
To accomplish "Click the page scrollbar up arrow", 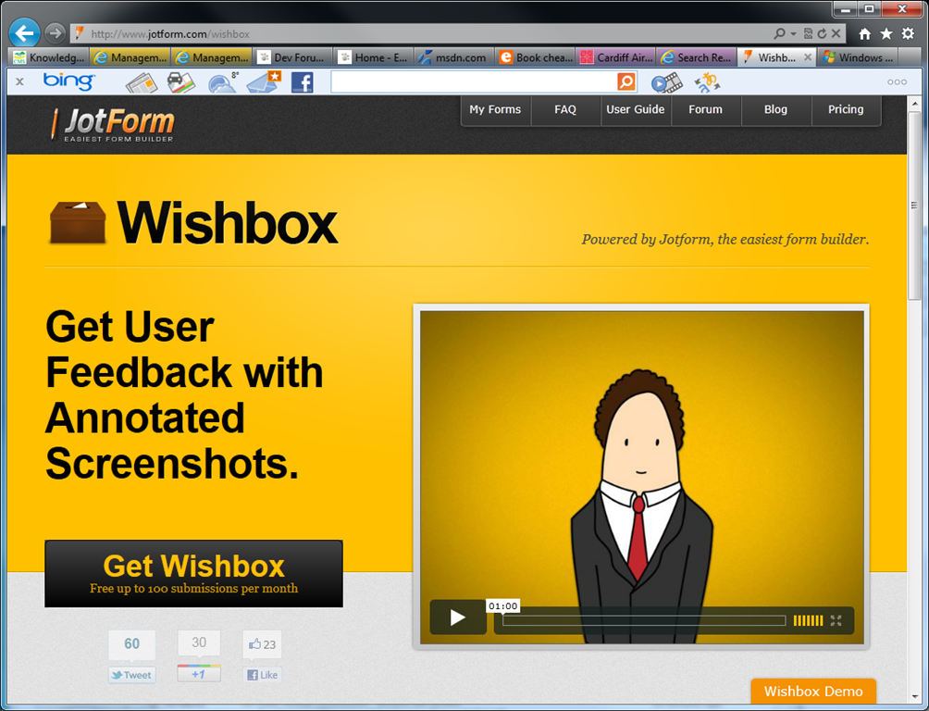I will click(x=915, y=103).
